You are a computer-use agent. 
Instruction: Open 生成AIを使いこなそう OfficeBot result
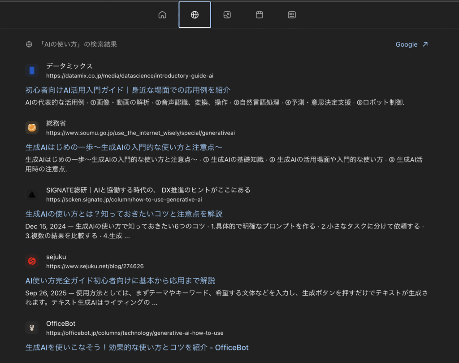tap(137, 347)
